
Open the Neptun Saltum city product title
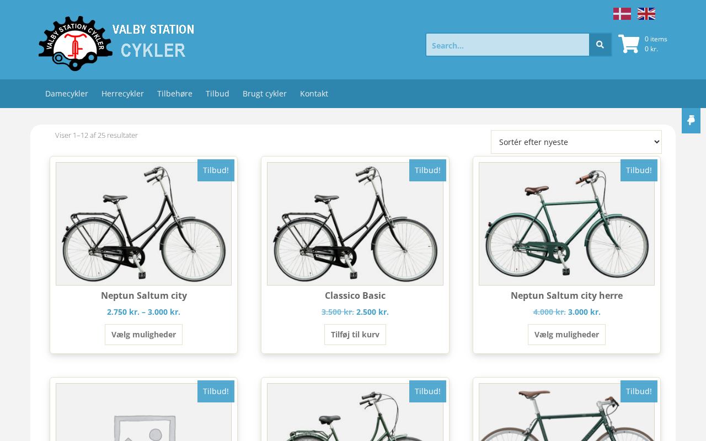point(144,295)
